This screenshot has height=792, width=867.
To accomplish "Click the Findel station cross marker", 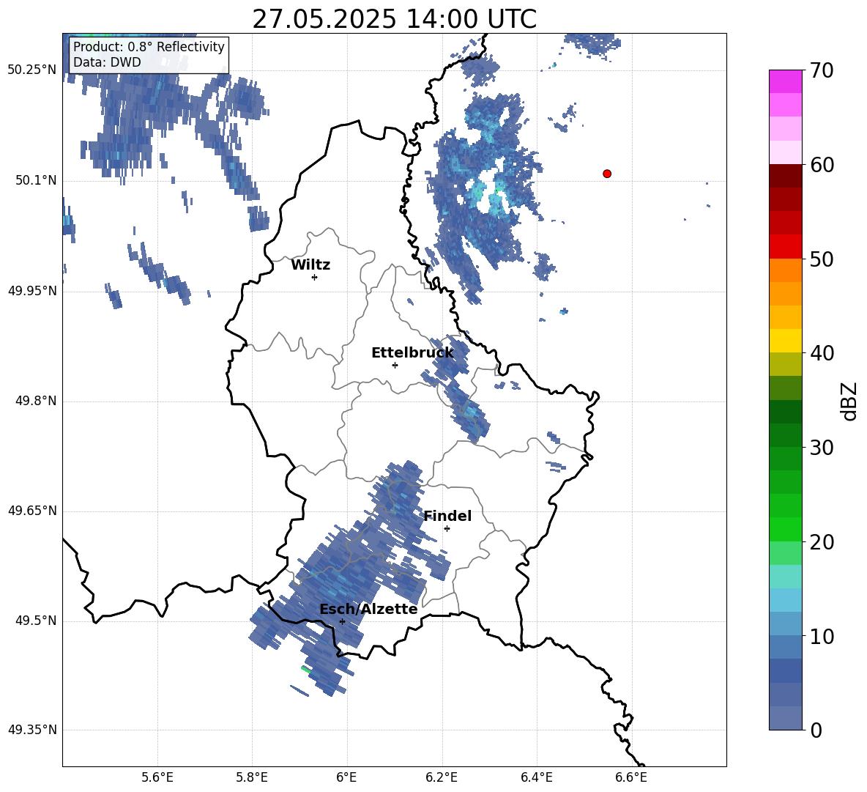I will 447,529.
